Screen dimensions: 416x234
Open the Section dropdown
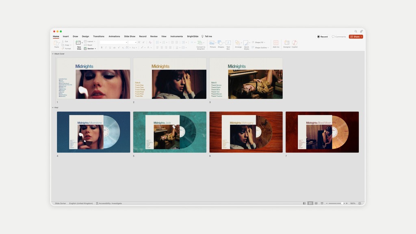(x=90, y=48)
